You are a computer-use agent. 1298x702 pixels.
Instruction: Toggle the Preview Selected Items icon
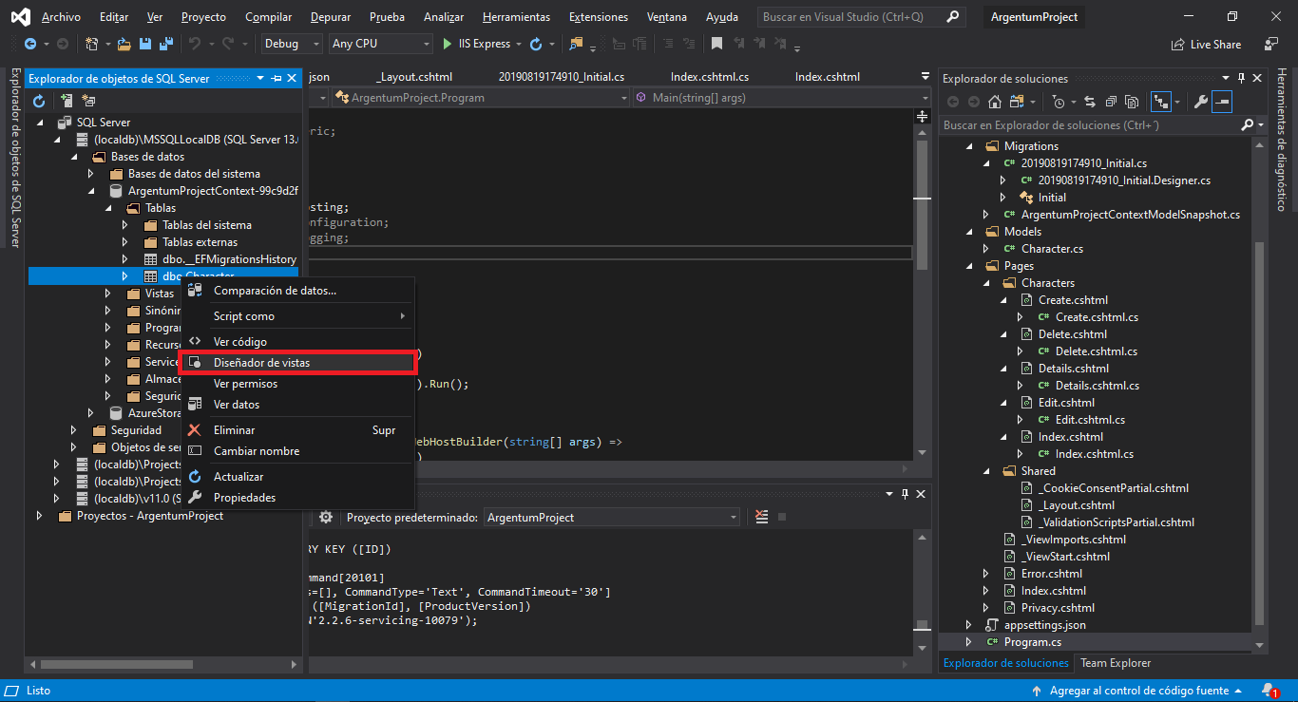[1221, 102]
